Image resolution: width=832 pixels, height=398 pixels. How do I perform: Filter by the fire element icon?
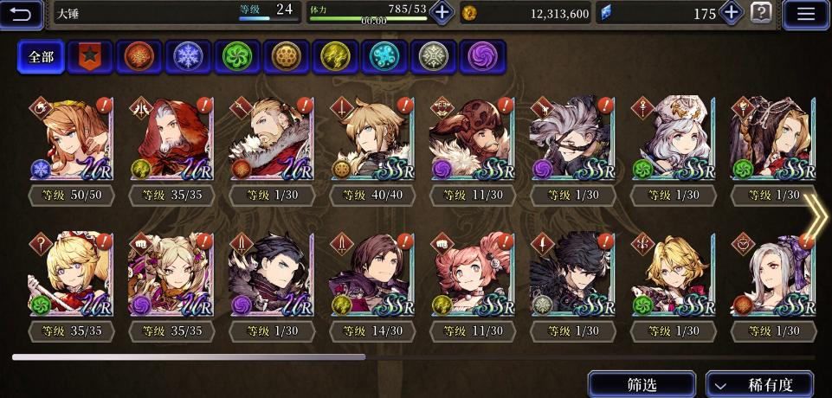(x=139, y=56)
